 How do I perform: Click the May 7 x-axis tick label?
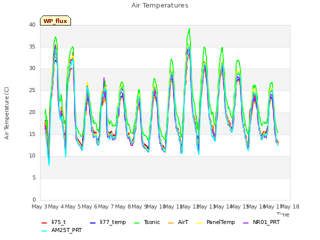[106, 206]
